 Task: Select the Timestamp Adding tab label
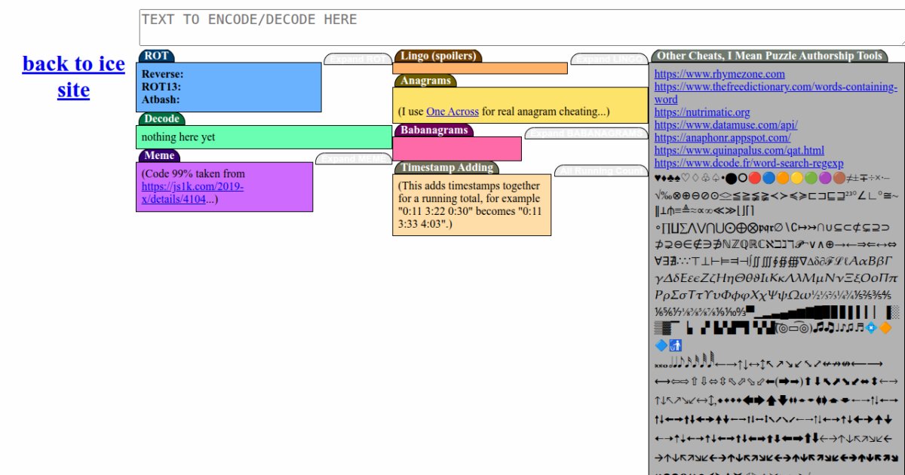446,167
